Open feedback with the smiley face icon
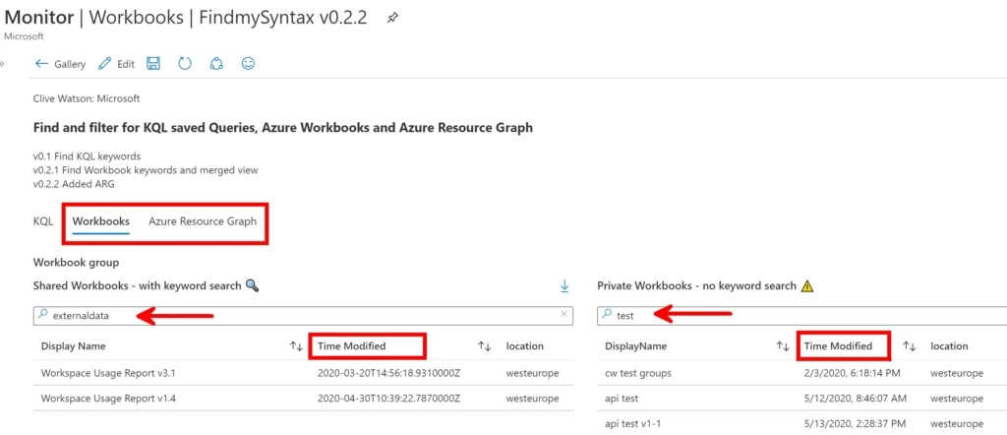Image resolution: width=1007 pixels, height=435 pixels. [248, 64]
